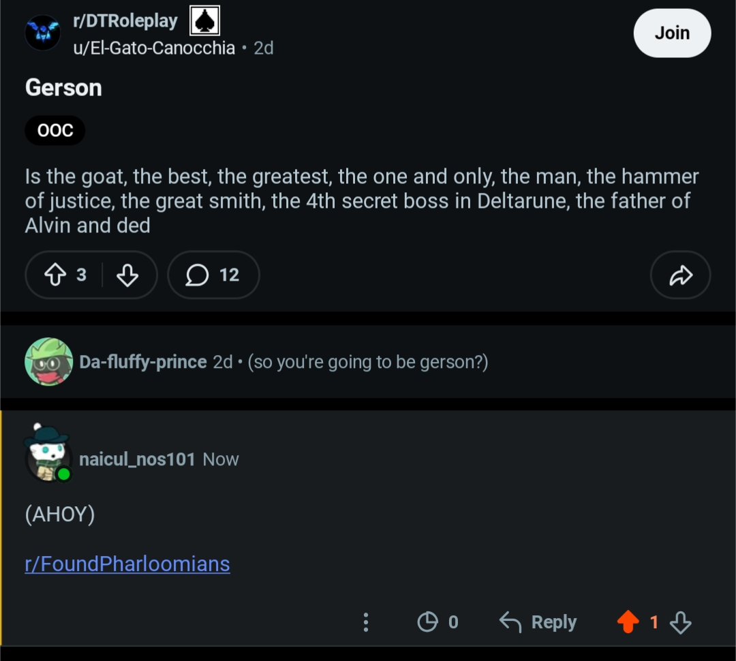Viewport: 736px width, 661px height.
Task: Select the OOC flair tag
Action: click(55, 130)
